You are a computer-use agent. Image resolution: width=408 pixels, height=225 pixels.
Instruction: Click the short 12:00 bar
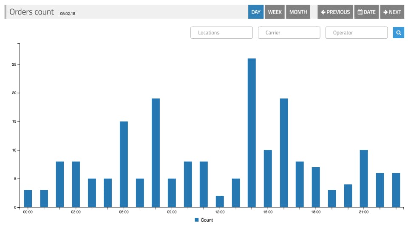tap(220, 202)
